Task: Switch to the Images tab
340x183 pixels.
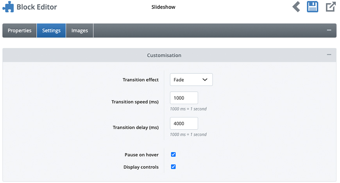Action: tap(80, 30)
